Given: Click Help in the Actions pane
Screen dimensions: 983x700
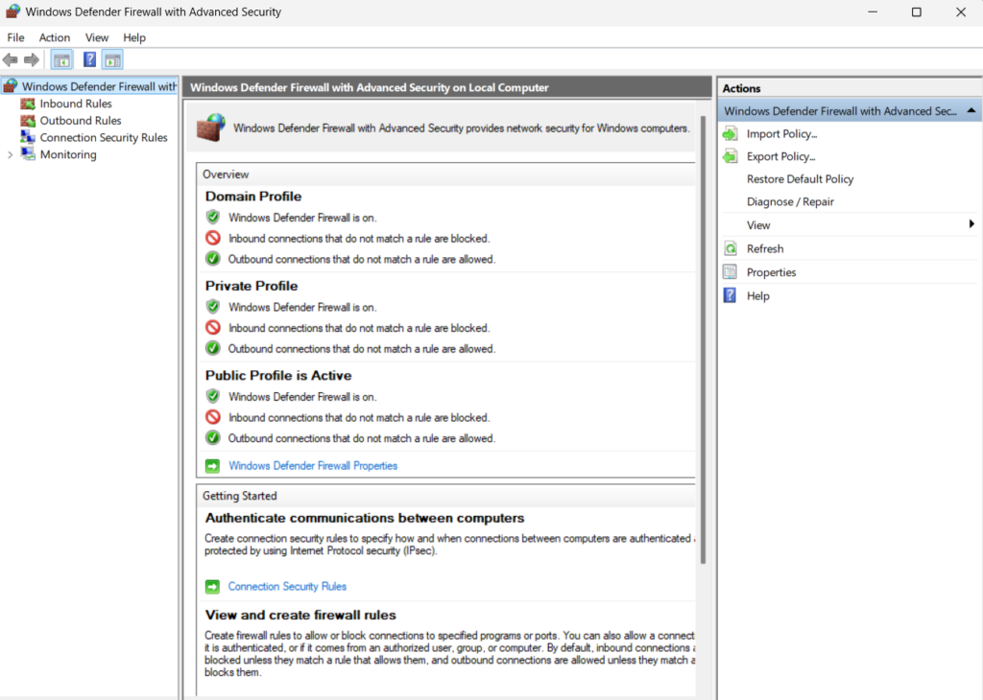Looking at the screenshot, I should click(x=757, y=295).
